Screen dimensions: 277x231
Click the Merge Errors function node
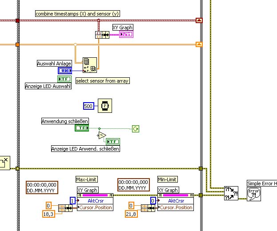pyautogui.click(x=231, y=193)
